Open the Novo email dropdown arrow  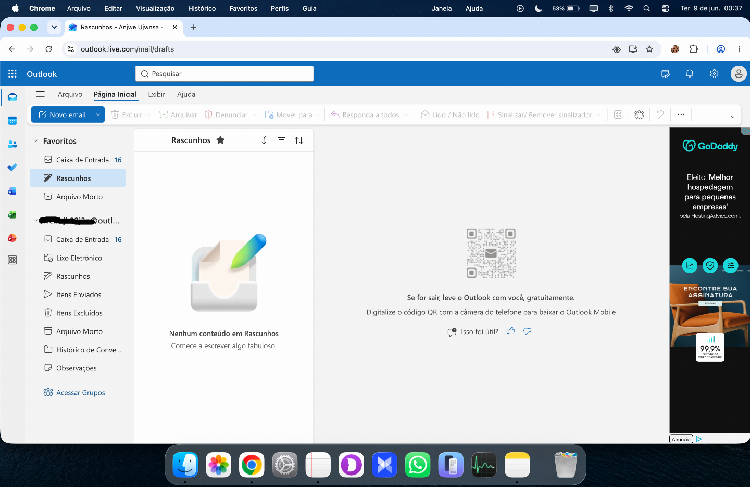click(x=98, y=114)
